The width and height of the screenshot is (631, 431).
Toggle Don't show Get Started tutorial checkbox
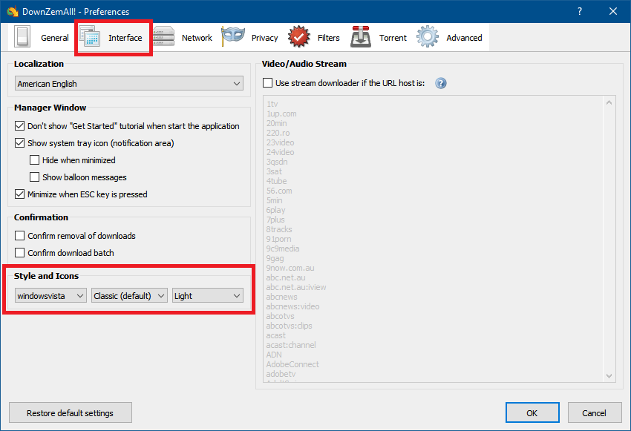tap(20, 126)
